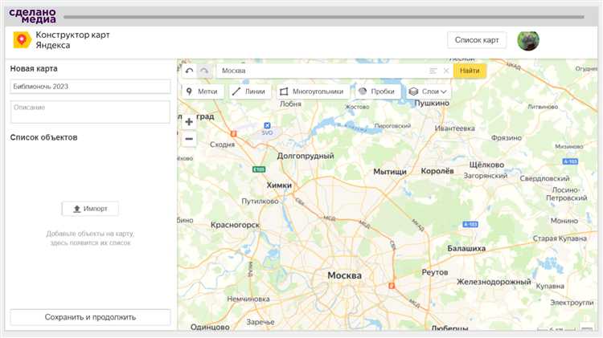The image size is (603, 338).
Task: Open the user profile avatar
Action: [x=528, y=40]
